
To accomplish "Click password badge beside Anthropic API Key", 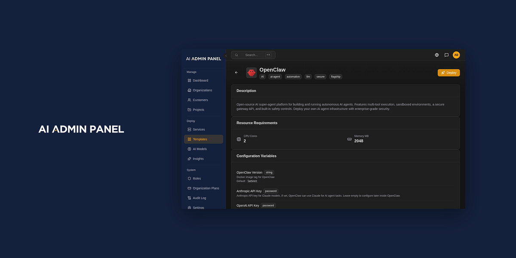I will click(x=271, y=191).
